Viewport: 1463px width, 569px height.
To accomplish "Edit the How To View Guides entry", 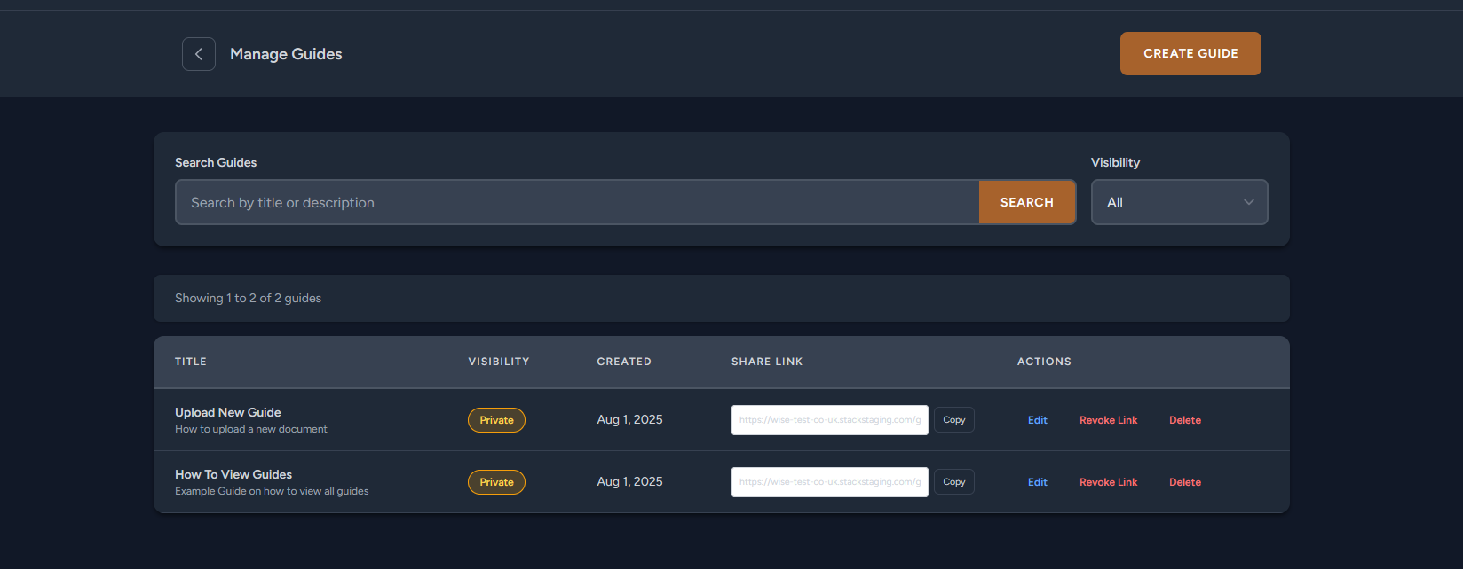I will 1037,482.
